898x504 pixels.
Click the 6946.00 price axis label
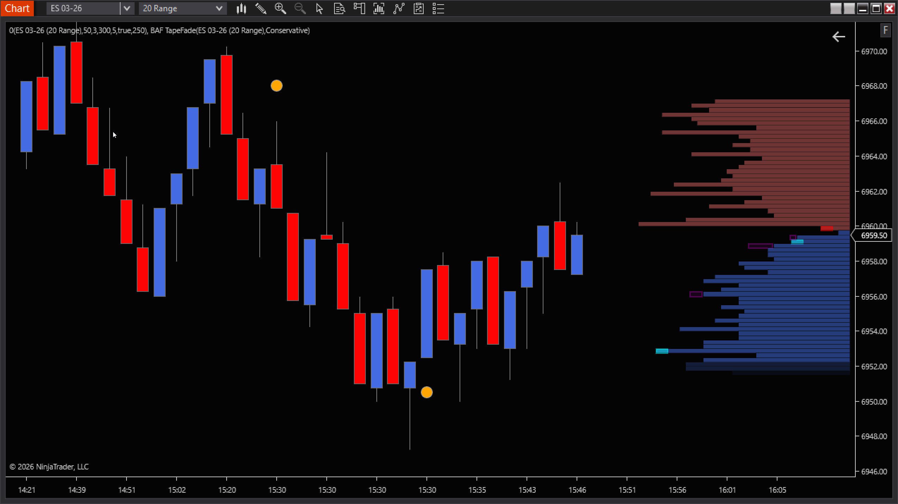(874, 472)
